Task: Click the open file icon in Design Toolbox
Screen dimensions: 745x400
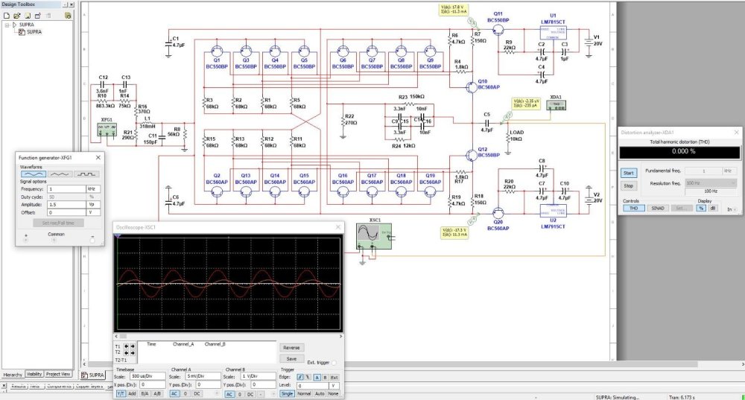Action: click(x=16, y=14)
